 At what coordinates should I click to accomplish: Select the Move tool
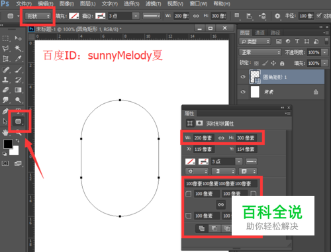(x=18, y=38)
